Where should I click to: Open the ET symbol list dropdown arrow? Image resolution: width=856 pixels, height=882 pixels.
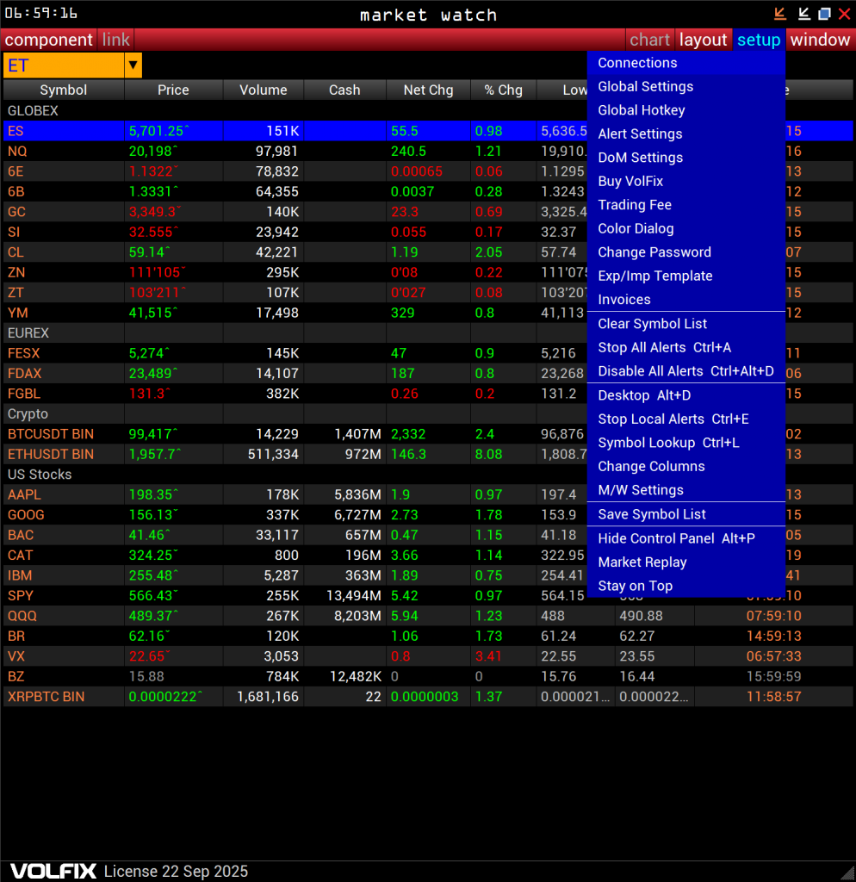[133, 65]
